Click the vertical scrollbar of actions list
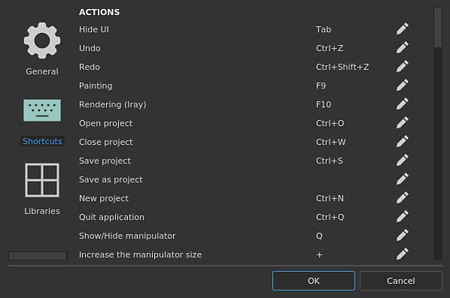This screenshot has width=450, height=298. 438,134
